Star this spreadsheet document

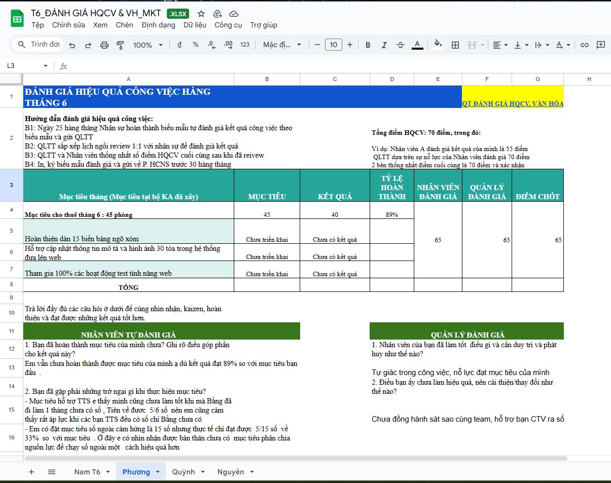(x=201, y=14)
